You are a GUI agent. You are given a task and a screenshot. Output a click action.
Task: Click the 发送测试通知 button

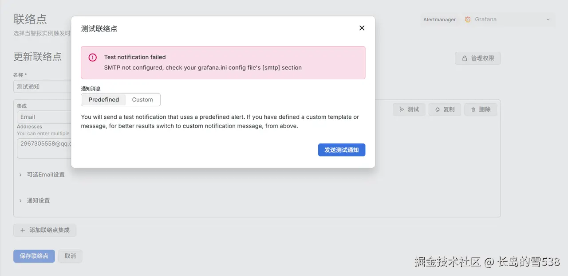pyautogui.click(x=341, y=150)
